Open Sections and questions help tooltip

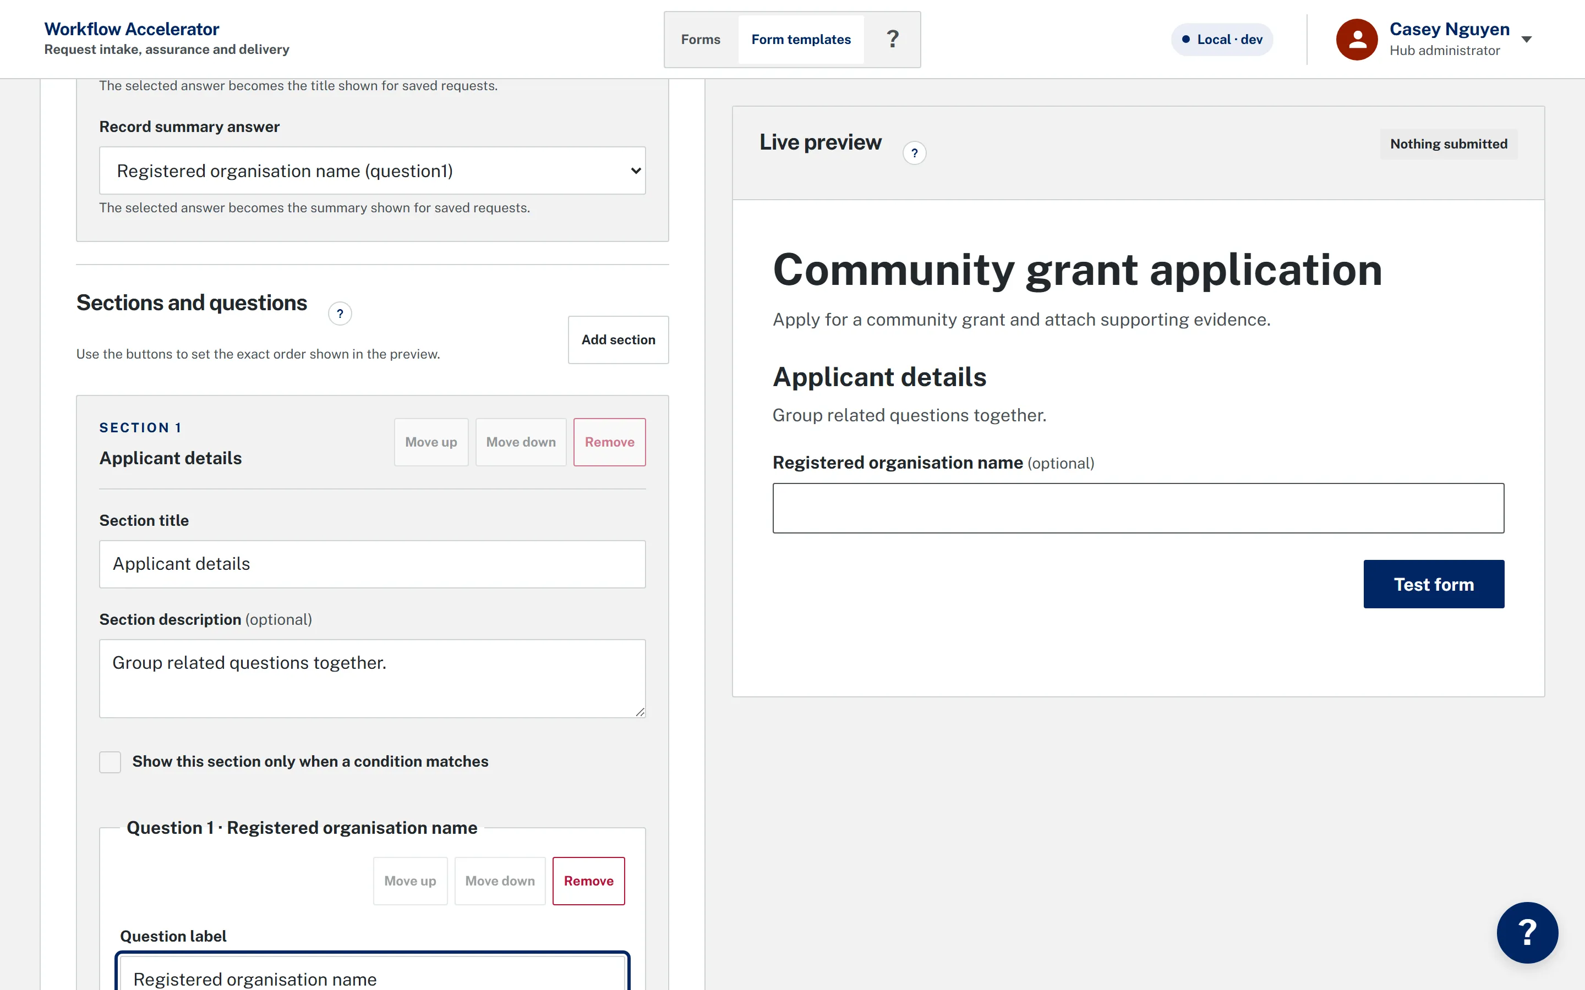(x=339, y=313)
